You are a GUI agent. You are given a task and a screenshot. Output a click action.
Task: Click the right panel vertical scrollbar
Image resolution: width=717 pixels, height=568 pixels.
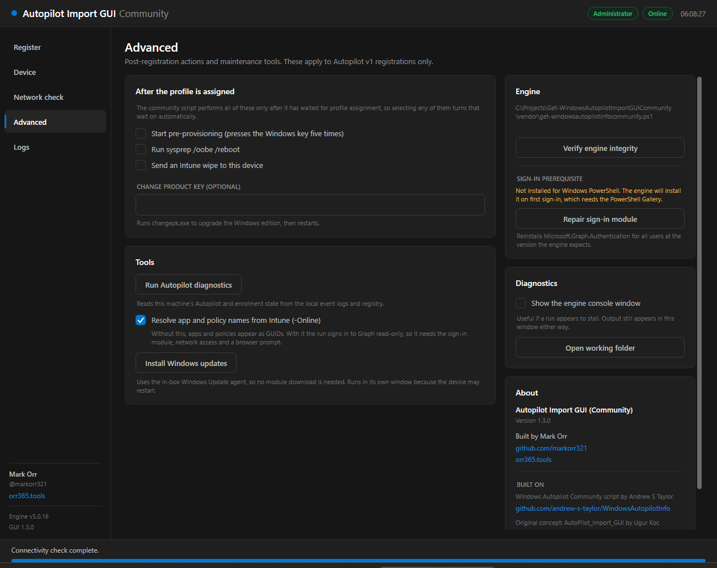pos(699,283)
